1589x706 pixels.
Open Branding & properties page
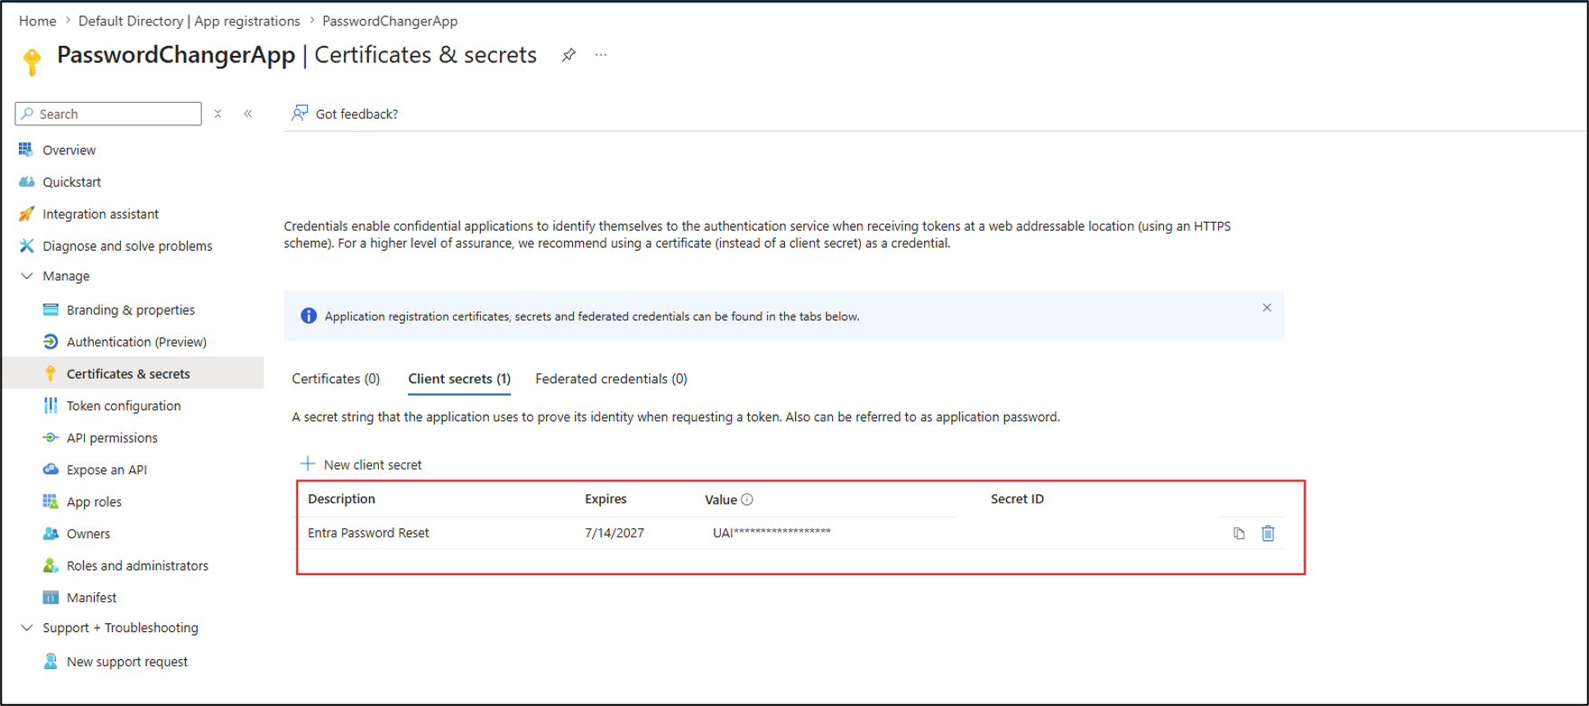(x=131, y=310)
